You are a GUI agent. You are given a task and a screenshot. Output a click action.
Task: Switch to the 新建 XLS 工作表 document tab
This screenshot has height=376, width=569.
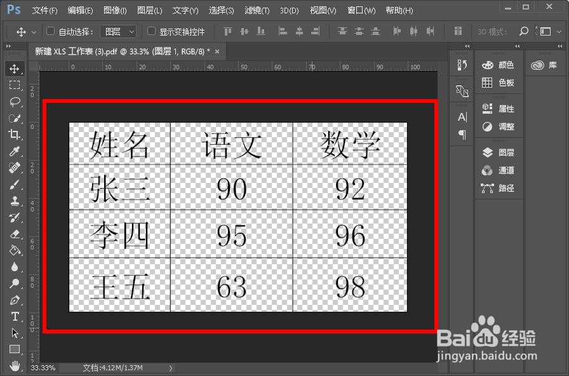pyautogui.click(x=102, y=51)
